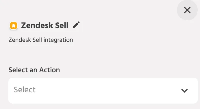Click the gray Select placeholder text
The width and height of the screenshot is (200, 109).
pos(25,89)
